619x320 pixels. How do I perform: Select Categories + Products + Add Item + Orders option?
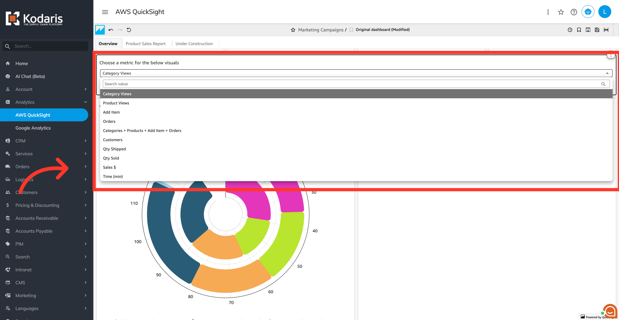356,131
